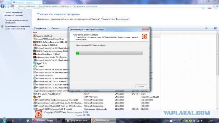This screenshot has width=219, height=123.
Task: Switch to Деинсталляция taskbar button
Action: [x=104, y=121]
